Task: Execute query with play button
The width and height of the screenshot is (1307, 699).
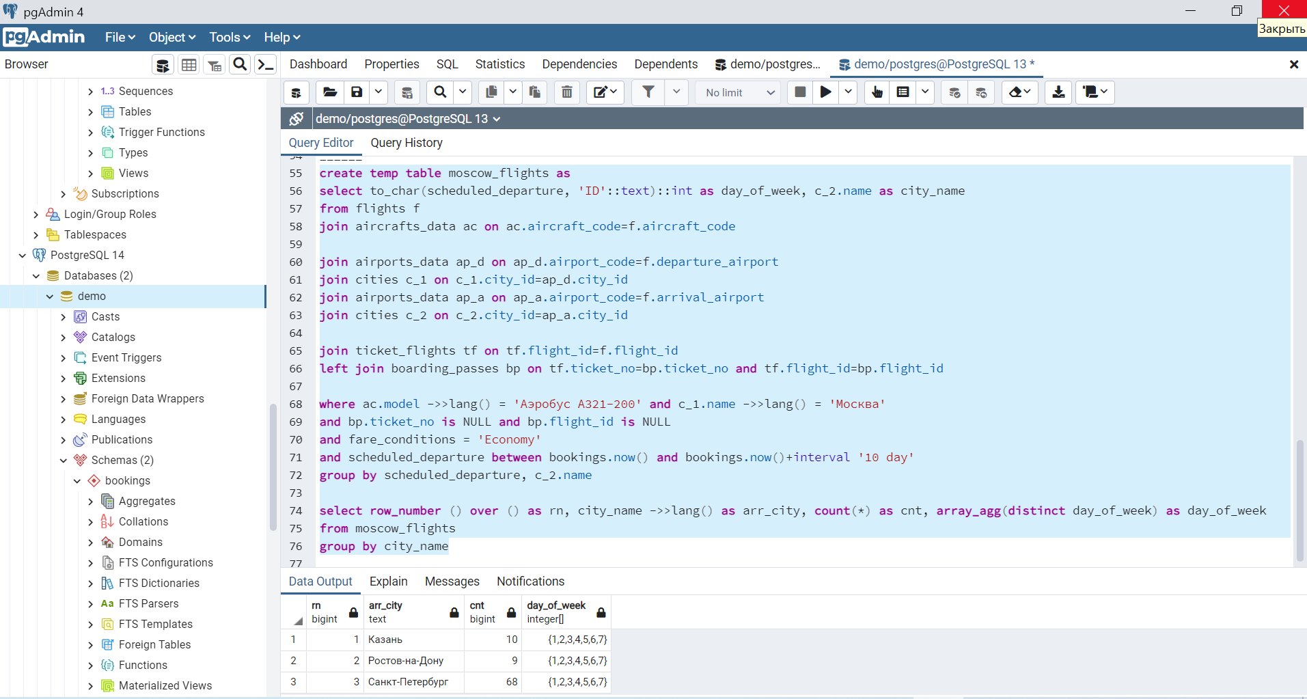Action: [826, 92]
